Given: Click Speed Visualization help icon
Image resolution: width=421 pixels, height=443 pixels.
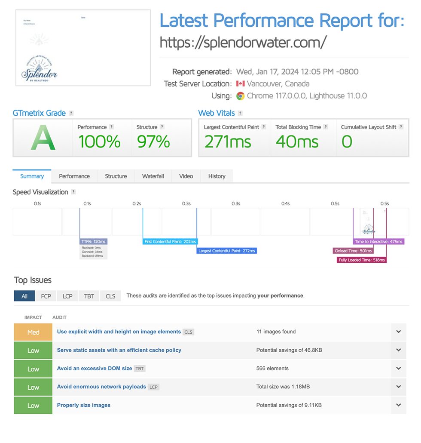Looking at the screenshot, I should pyautogui.click(x=73, y=192).
